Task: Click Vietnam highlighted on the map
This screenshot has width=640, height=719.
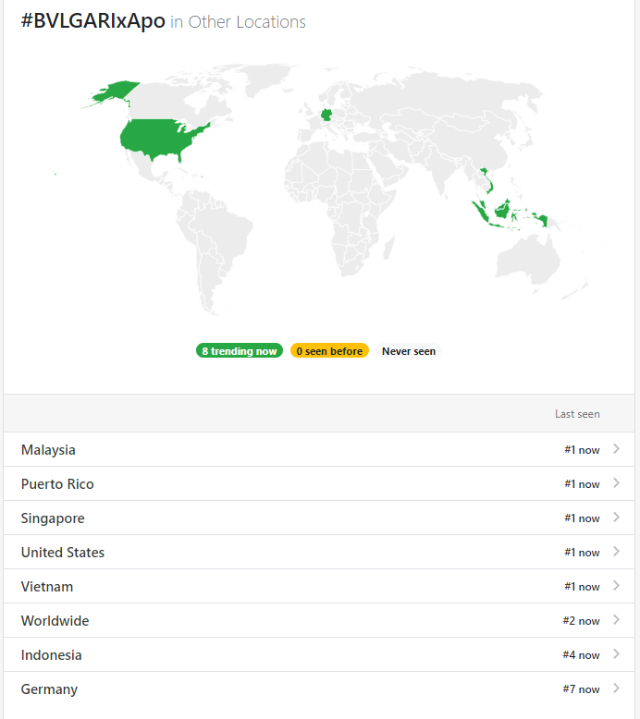Action: tap(488, 180)
